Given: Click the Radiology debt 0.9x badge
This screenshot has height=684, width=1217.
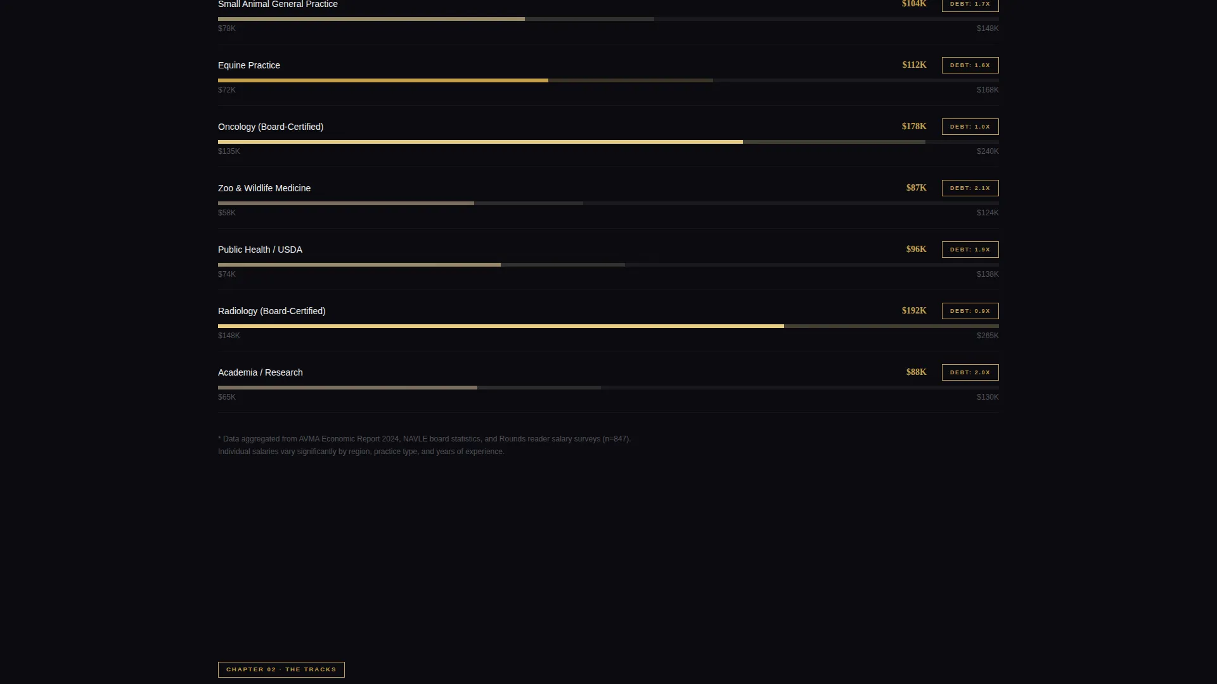Looking at the screenshot, I should (x=970, y=311).
